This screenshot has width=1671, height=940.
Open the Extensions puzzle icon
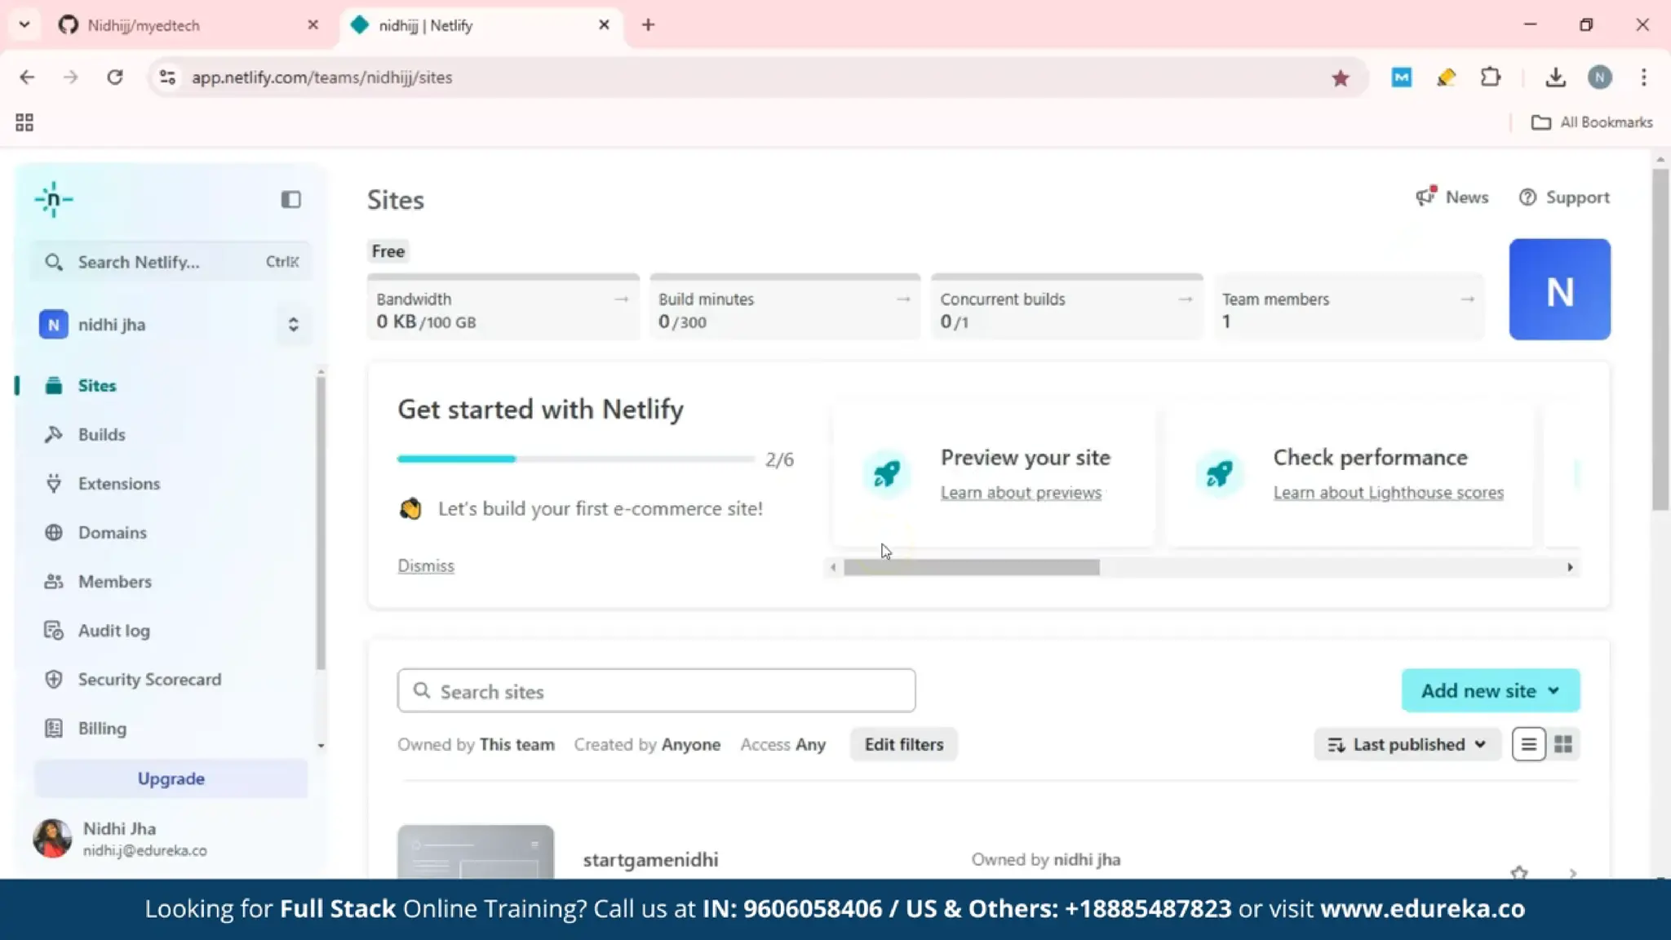[1490, 77]
